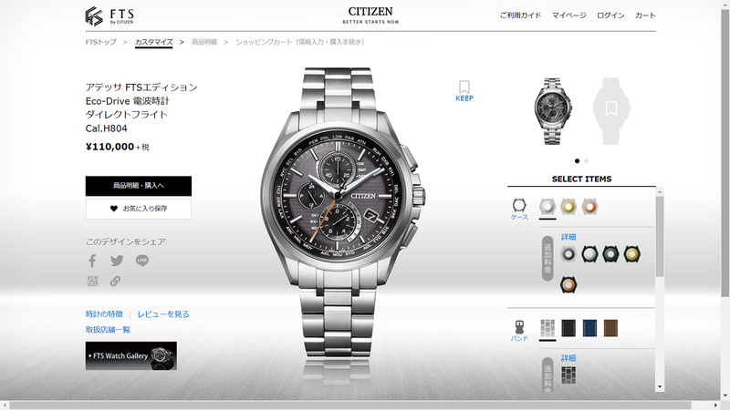Viewport: 730px width, 410px height.
Task: Click 商品明細・購入へ purchase button
Action: pos(139,186)
